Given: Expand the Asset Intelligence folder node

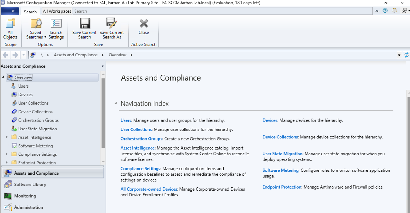Looking at the screenshot, I should (7, 137).
